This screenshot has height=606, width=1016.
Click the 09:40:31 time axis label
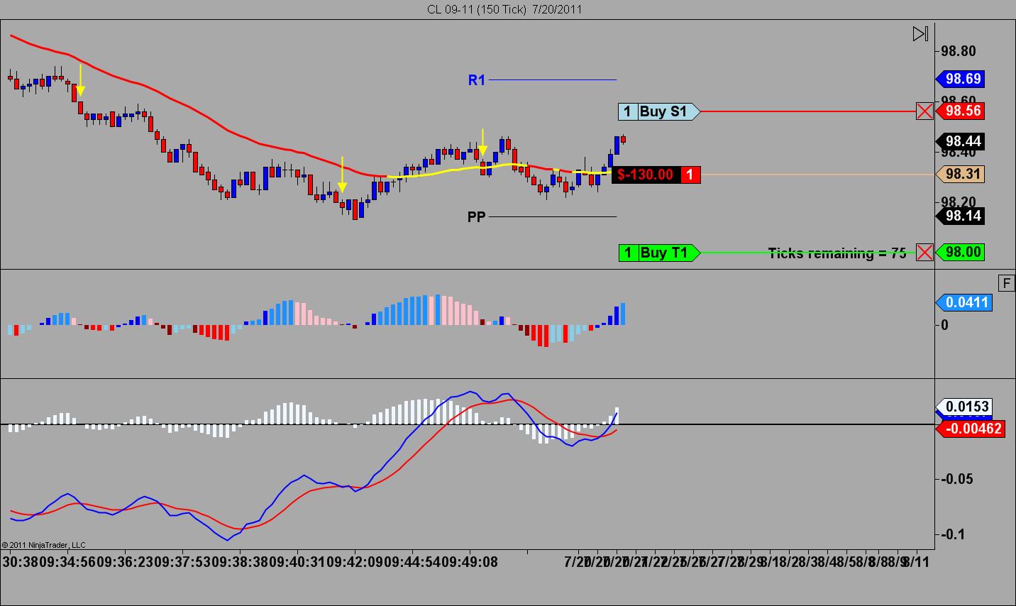pos(297,562)
